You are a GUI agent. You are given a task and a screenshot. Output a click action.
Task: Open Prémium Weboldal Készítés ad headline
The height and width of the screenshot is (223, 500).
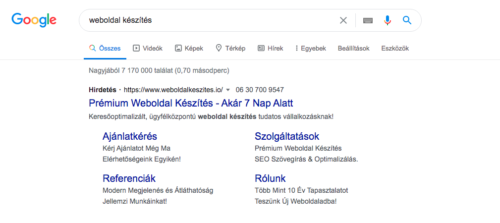tap(191, 103)
